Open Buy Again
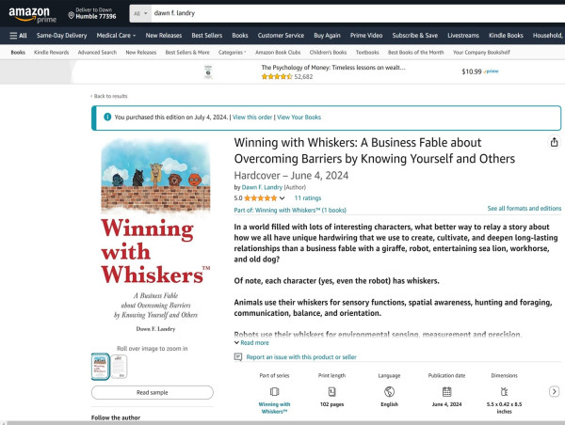565x425 pixels. [327, 36]
